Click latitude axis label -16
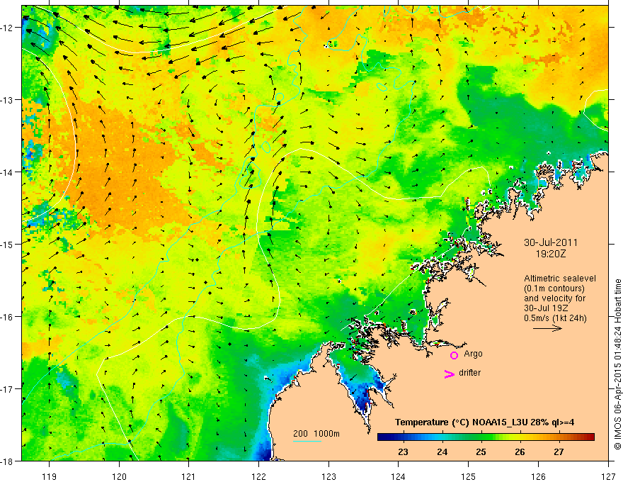Viewport: 623px width, 482px height. (x=8, y=317)
